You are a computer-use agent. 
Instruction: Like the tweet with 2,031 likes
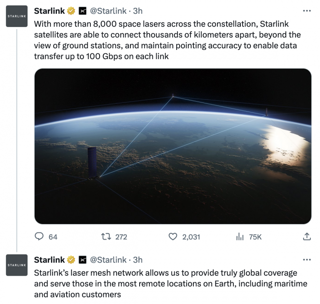point(173,237)
